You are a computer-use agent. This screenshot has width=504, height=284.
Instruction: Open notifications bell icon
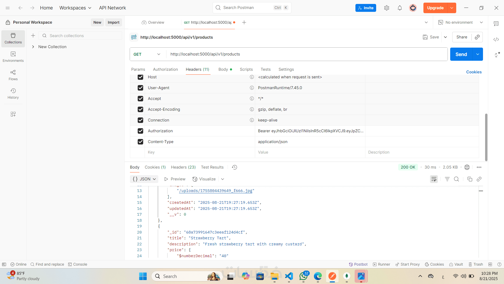point(400,8)
